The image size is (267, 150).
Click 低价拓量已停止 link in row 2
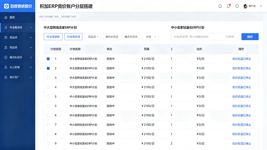pyautogui.click(x=242, y=68)
